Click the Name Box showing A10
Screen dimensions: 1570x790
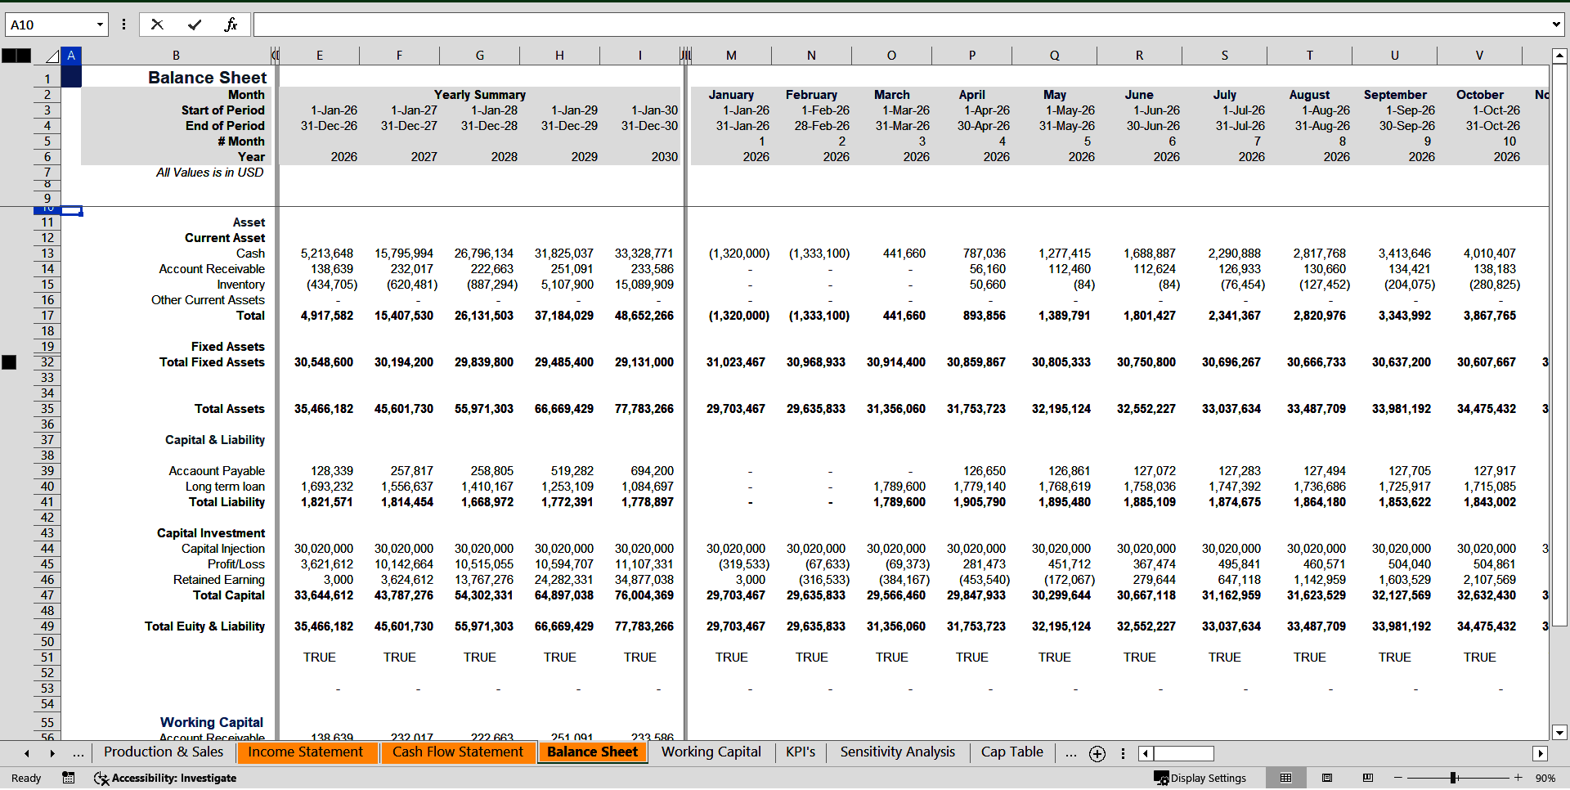click(51, 25)
